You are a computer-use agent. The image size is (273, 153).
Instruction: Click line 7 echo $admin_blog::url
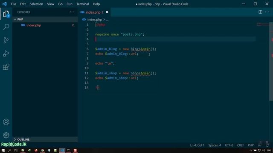pyautogui.click(x=116, y=54)
